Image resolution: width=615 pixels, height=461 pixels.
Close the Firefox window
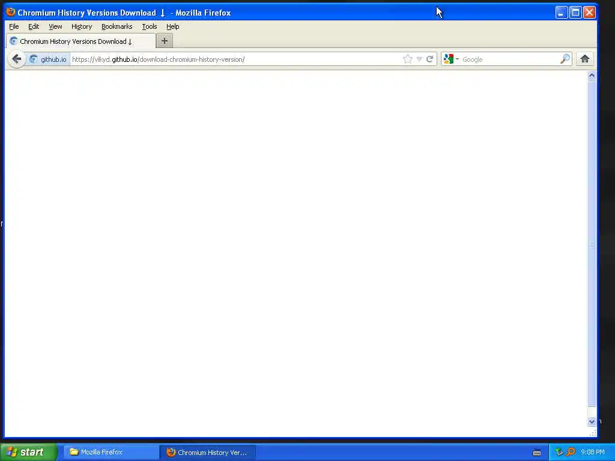click(x=589, y=13)
